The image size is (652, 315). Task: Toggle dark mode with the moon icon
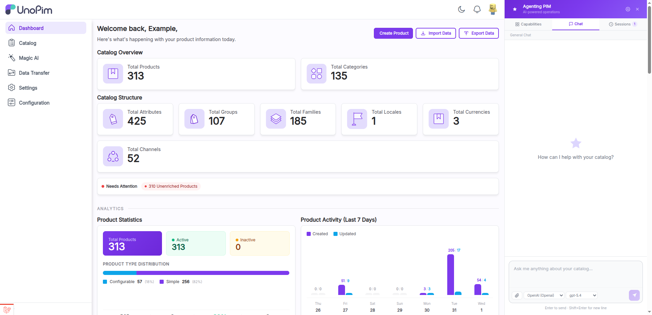pyautogui.click(x=461, y=10)
